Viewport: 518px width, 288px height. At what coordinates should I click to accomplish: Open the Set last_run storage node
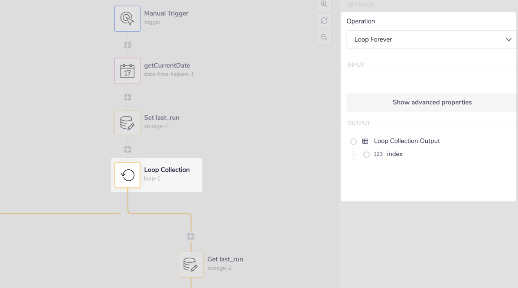pyautogui.click(x=127, y=123)
